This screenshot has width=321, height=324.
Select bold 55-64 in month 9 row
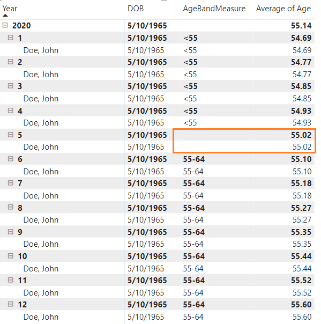[x=193, y=232]
